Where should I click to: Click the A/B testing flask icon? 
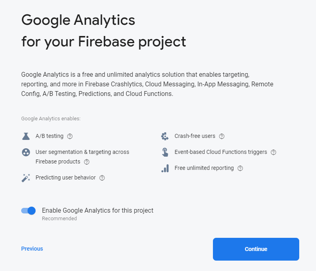26,136
